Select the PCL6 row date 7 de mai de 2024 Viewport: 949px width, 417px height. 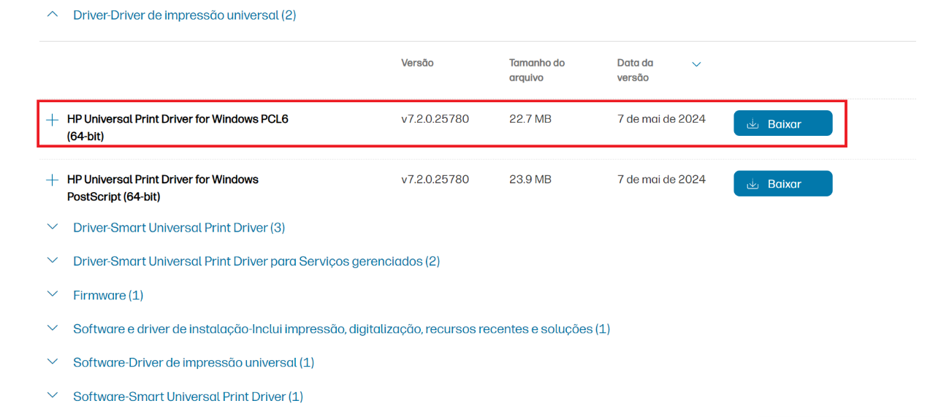click(661, 118)
